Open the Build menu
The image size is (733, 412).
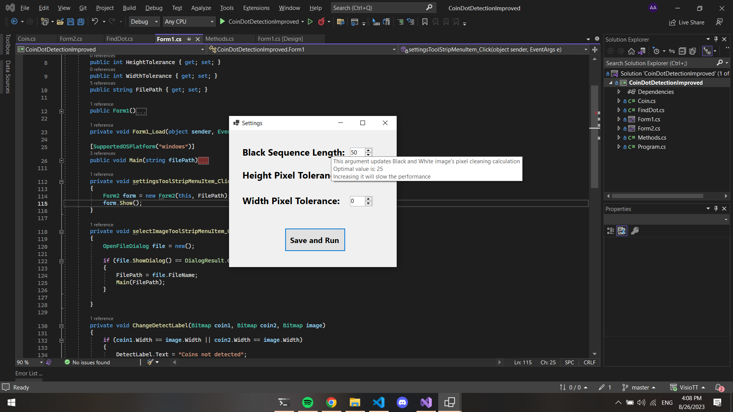click(x=129, y=8)
